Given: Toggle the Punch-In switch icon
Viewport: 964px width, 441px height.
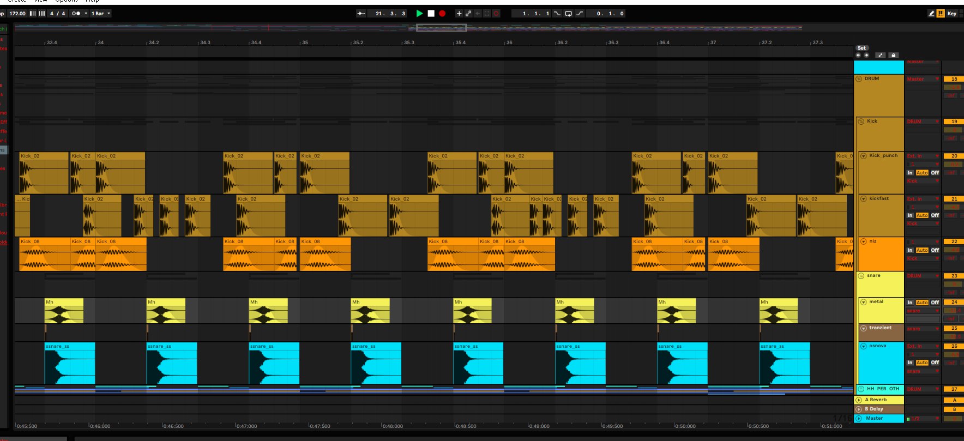Looking at the screenshot, I should click(557, 14).
